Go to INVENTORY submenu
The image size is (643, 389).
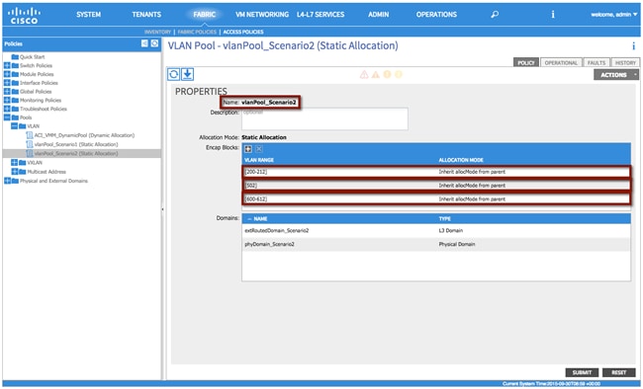point(157,32)
